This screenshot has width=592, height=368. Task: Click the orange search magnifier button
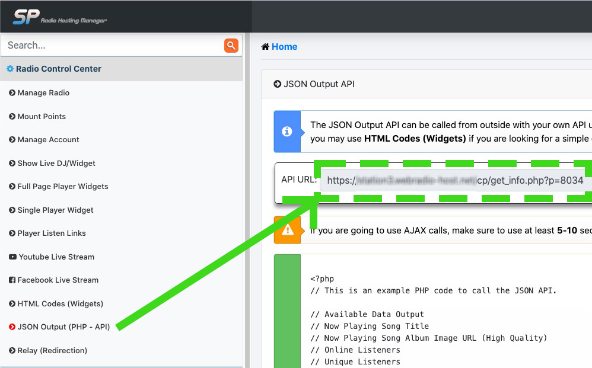(x=231, y=46)
